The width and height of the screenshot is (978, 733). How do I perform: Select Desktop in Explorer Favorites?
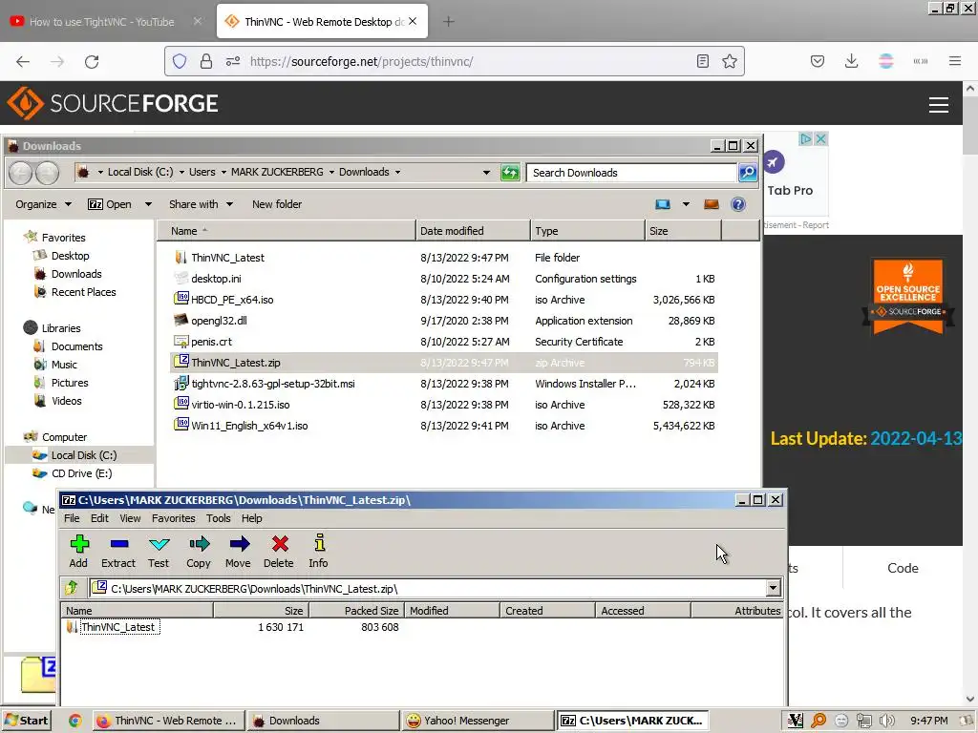click(70, 256)
